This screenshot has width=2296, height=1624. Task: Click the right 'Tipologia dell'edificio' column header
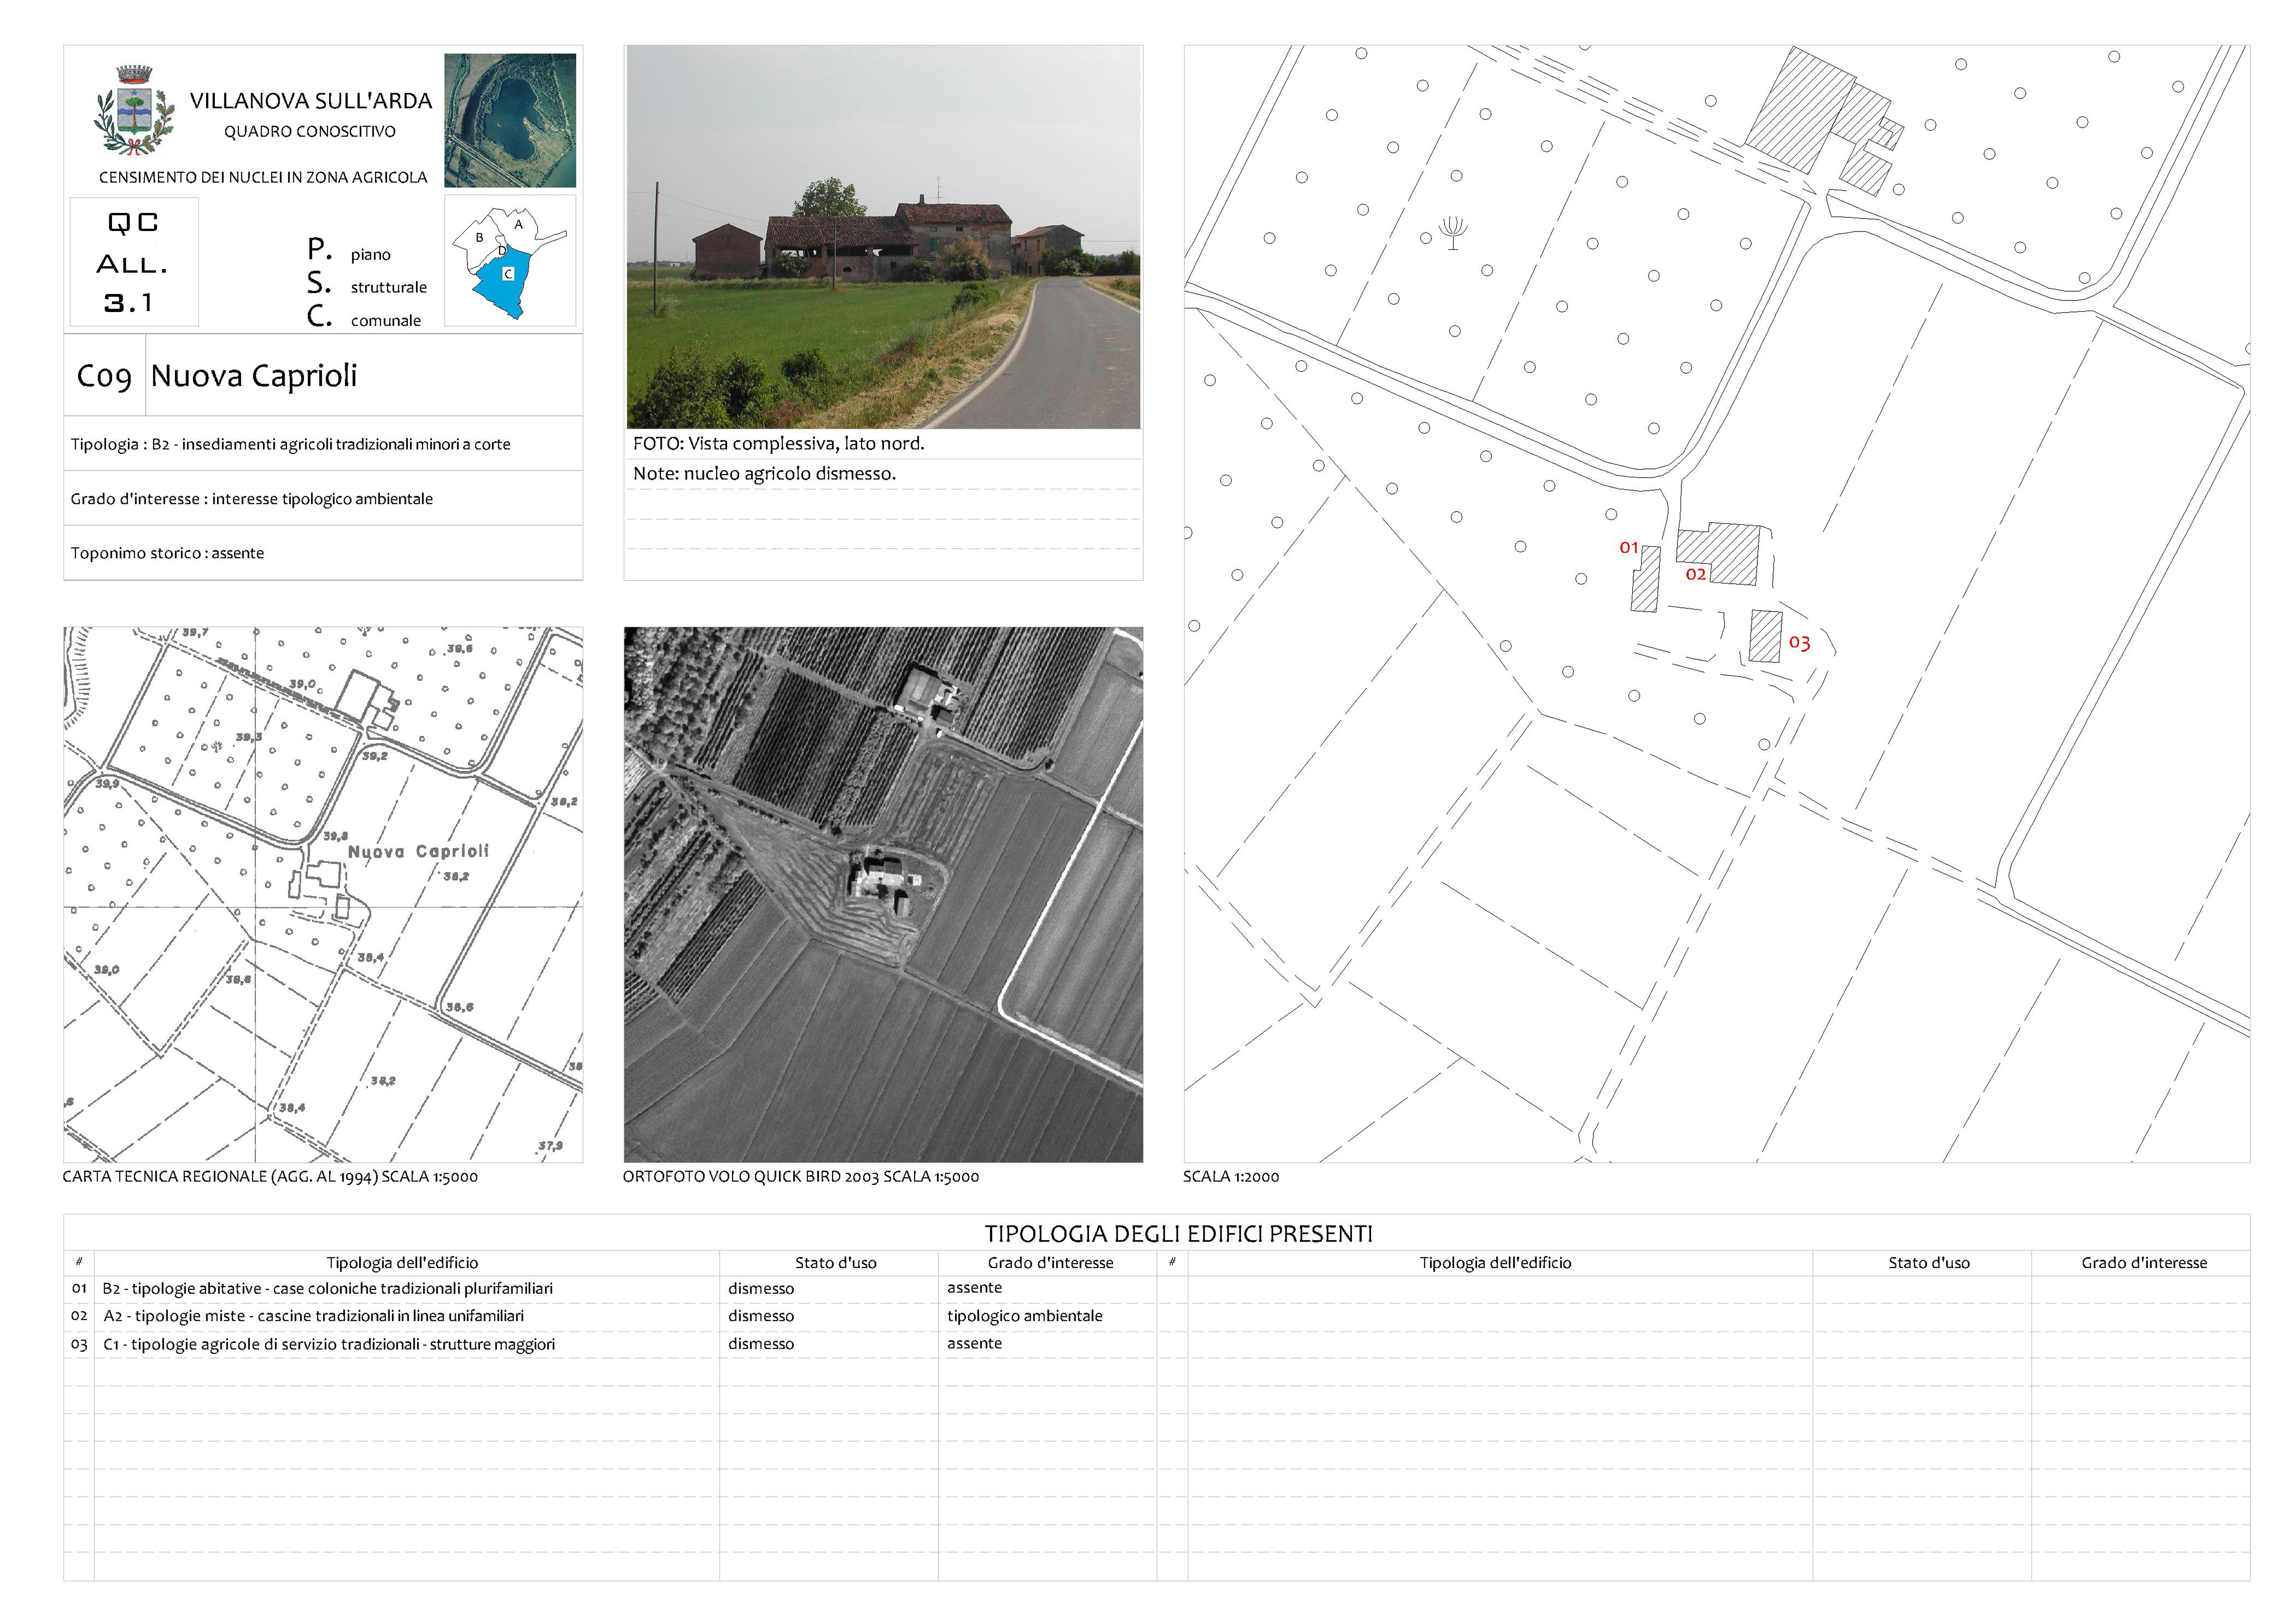[1495, 1263]
